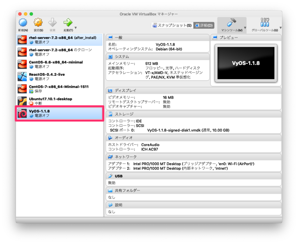Open audio settings via the オーディオ header

point(123,138)
